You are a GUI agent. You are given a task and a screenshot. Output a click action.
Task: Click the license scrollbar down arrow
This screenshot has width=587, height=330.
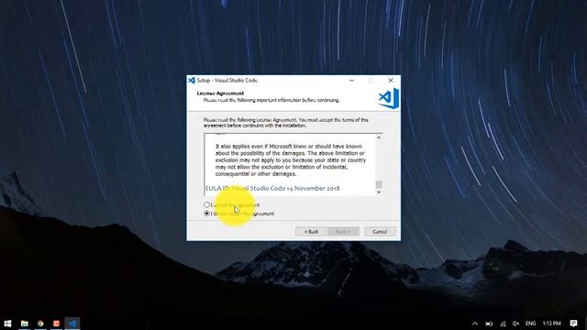[x=379, y=192]
